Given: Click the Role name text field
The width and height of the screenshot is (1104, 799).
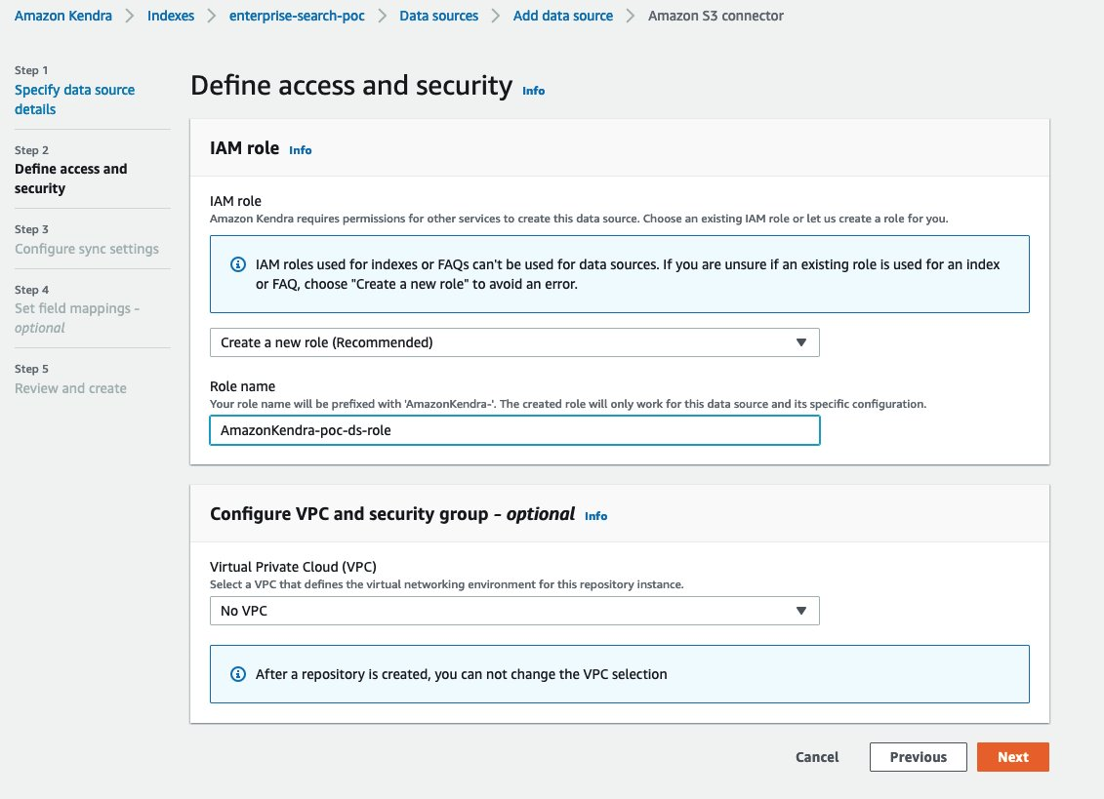Looking at the screenshot, I should 514,430.
